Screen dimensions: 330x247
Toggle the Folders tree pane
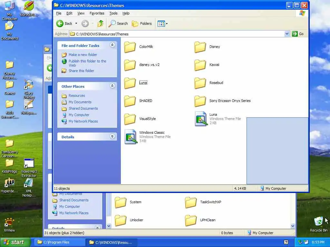coord(142,23)
